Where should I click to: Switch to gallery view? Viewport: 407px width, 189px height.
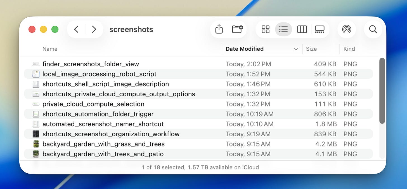pos(320,29)
